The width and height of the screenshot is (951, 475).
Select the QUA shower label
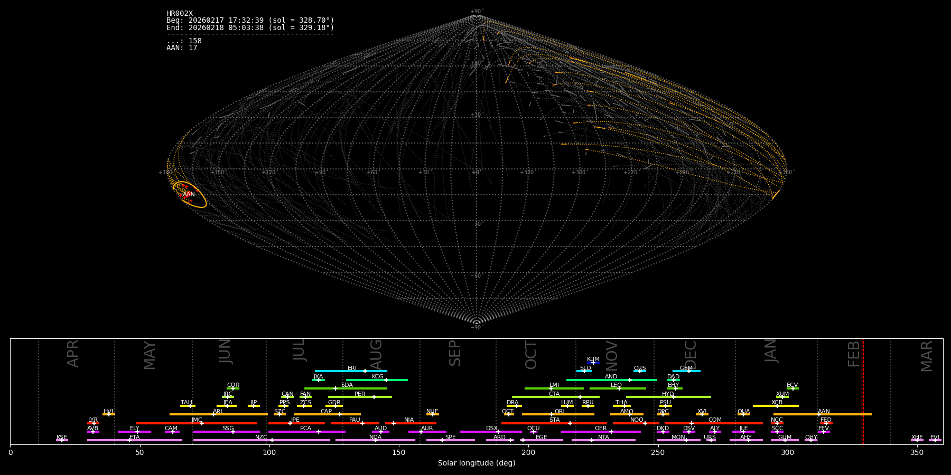point(743,412)
